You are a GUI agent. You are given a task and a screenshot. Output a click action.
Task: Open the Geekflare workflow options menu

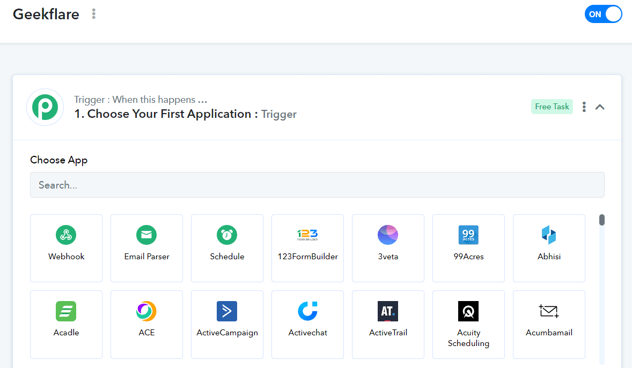93,14
